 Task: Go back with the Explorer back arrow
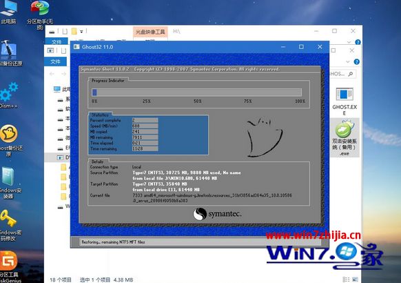pos(52,74)
